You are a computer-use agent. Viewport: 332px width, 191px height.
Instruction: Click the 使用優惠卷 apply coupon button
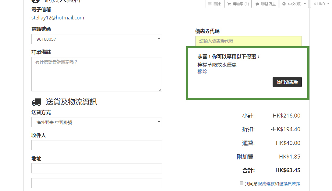(287, 82)
